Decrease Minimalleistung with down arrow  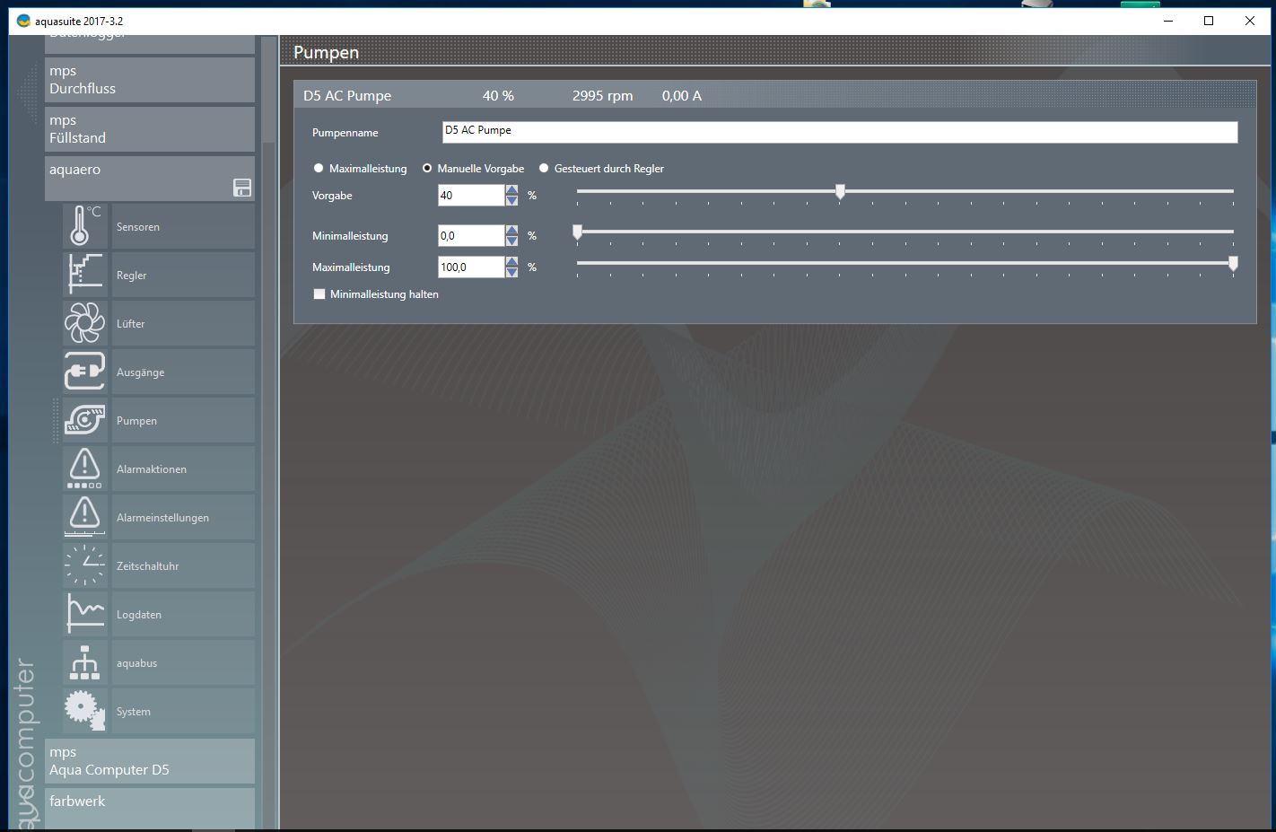coord(511,241)
